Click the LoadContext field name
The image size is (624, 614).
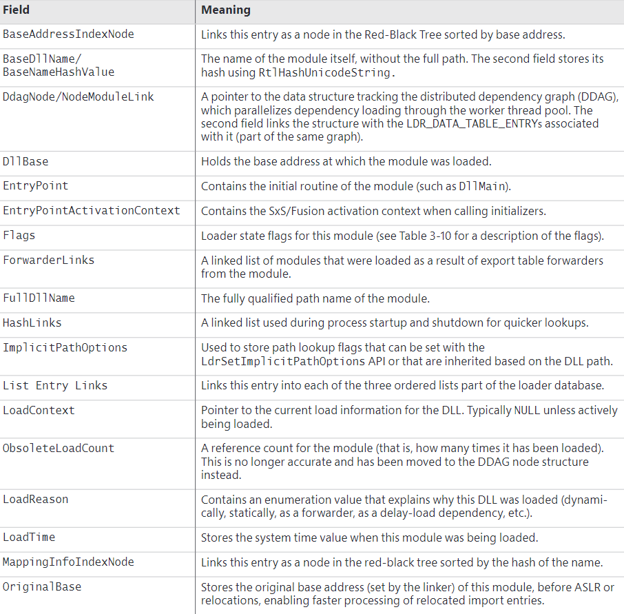(x=39, y=410)
